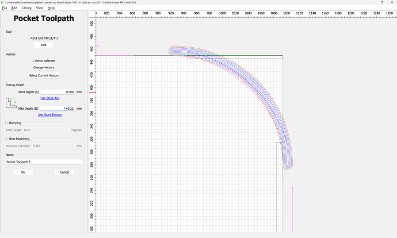
Task: Cancel the Pocket Toolpath dialog
Action: (x=64, y=172)
